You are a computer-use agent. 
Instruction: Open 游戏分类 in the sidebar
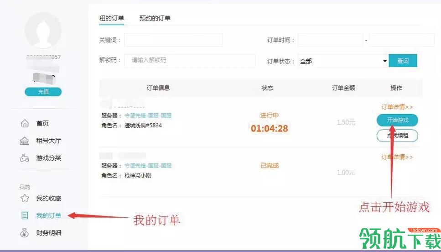(49, 158)
